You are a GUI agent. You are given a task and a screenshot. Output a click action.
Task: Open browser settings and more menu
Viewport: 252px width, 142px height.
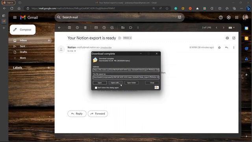pos(241,8)
